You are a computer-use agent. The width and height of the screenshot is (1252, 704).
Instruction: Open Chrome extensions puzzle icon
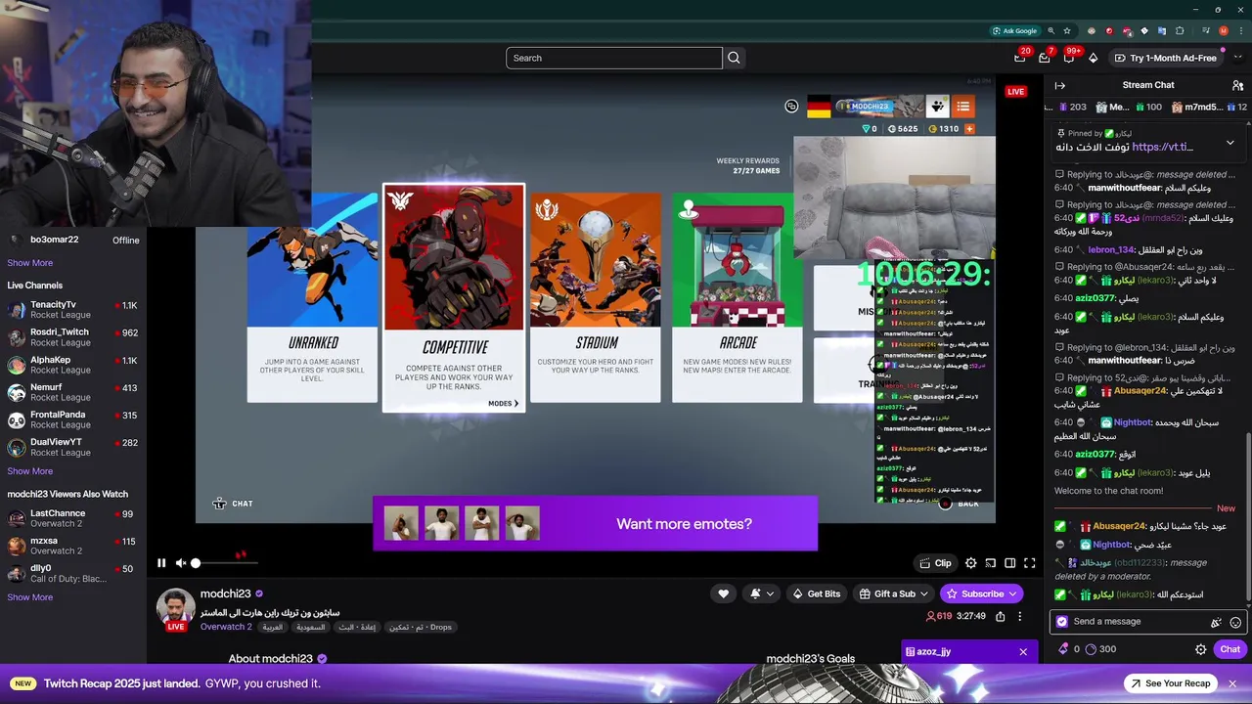click(x=1180, y=30)
